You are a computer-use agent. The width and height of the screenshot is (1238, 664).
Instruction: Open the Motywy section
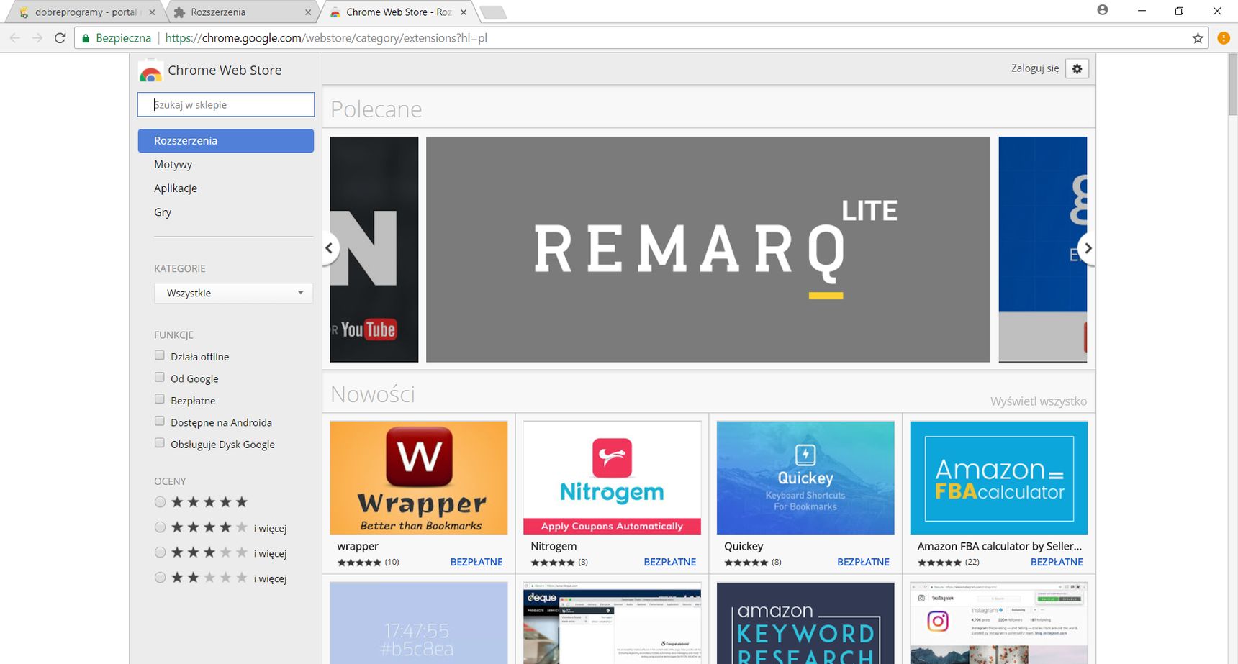173,165
